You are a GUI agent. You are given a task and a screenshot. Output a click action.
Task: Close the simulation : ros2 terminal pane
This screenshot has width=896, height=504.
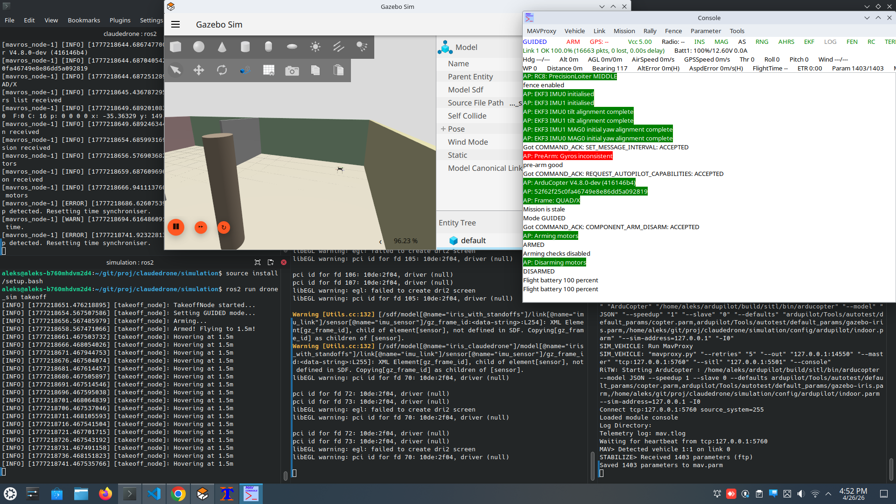pyautogui.click(x=284, y=262)
